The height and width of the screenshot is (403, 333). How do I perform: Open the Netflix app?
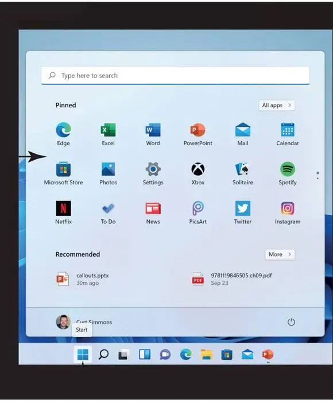click(x=63, y=212)
